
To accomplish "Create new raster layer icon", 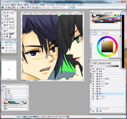I will coord(91,63).
